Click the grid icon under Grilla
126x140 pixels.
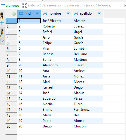2,23
